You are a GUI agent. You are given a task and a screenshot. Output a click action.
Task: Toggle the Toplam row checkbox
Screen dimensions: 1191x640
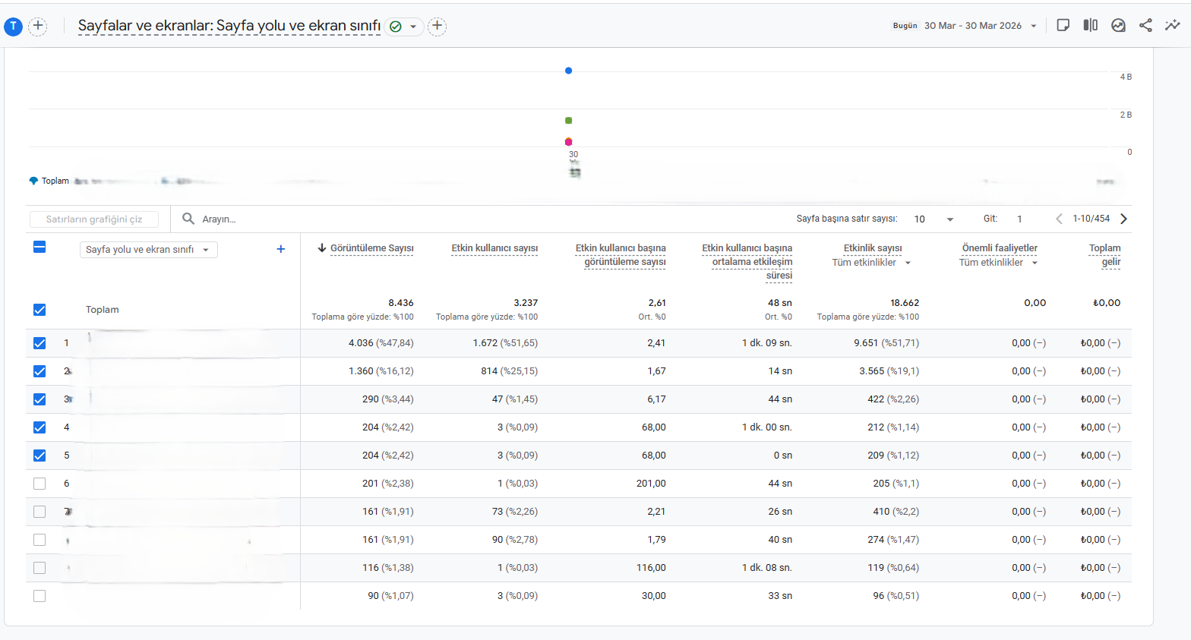click(x=39, y=310)
